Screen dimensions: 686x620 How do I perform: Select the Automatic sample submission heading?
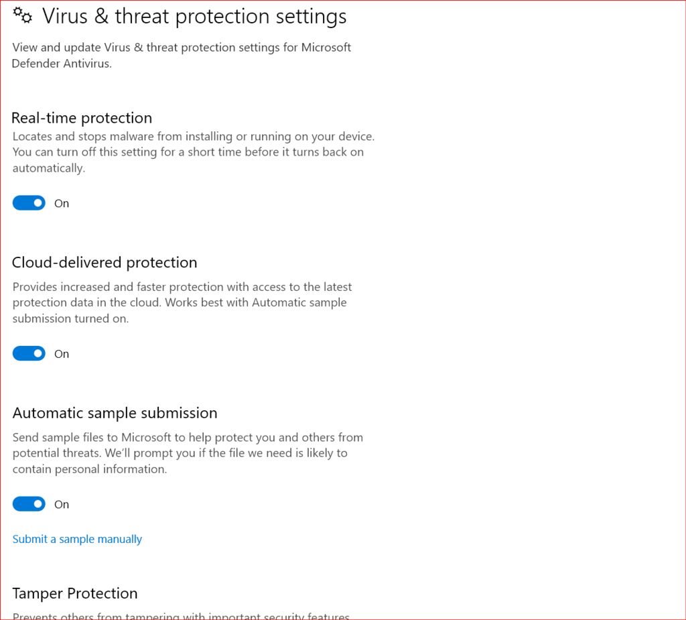click(x=115, y=413)
